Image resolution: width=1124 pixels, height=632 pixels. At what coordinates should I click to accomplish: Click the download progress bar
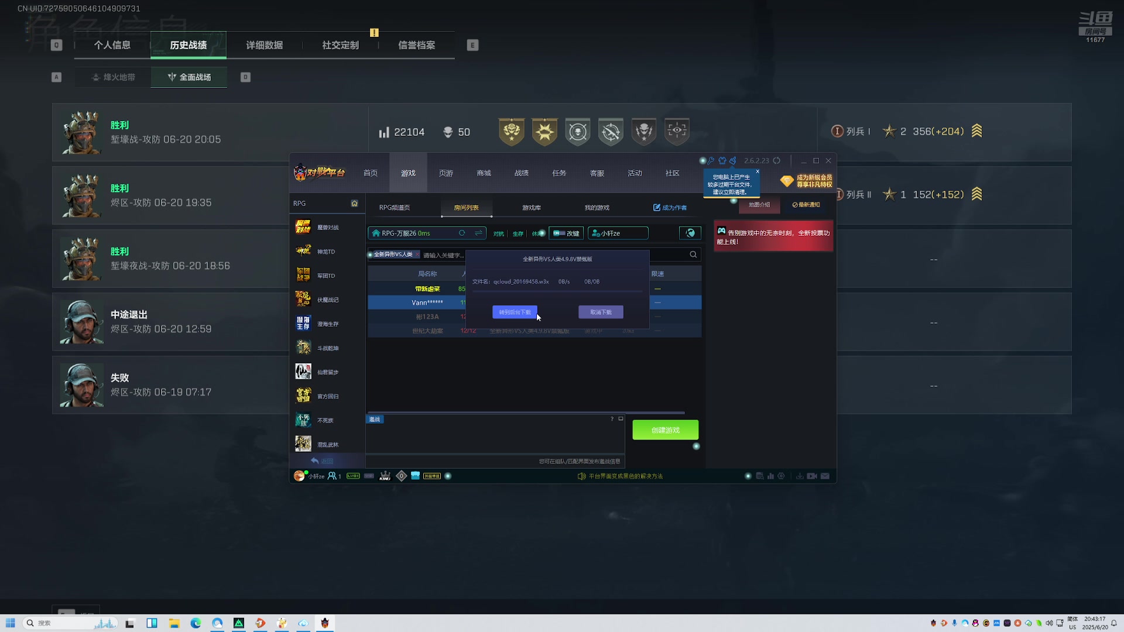(557, 291)
